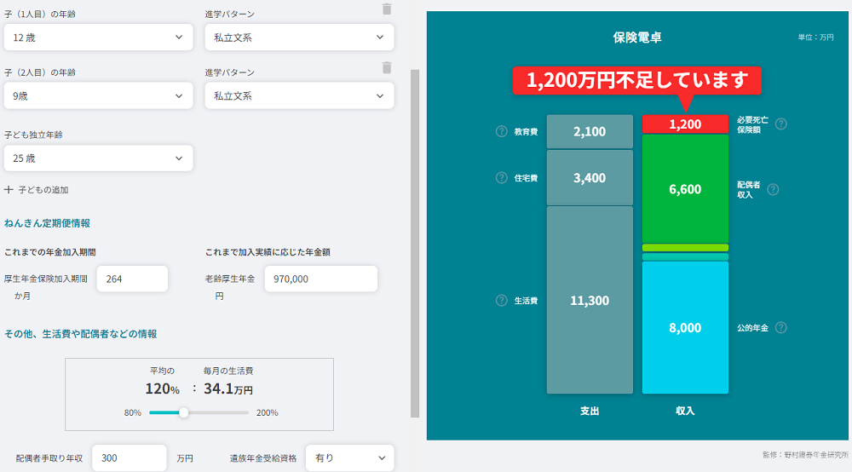
Task: Open 遺族年金受給資格 dropdown
Action: click(349, 458)
